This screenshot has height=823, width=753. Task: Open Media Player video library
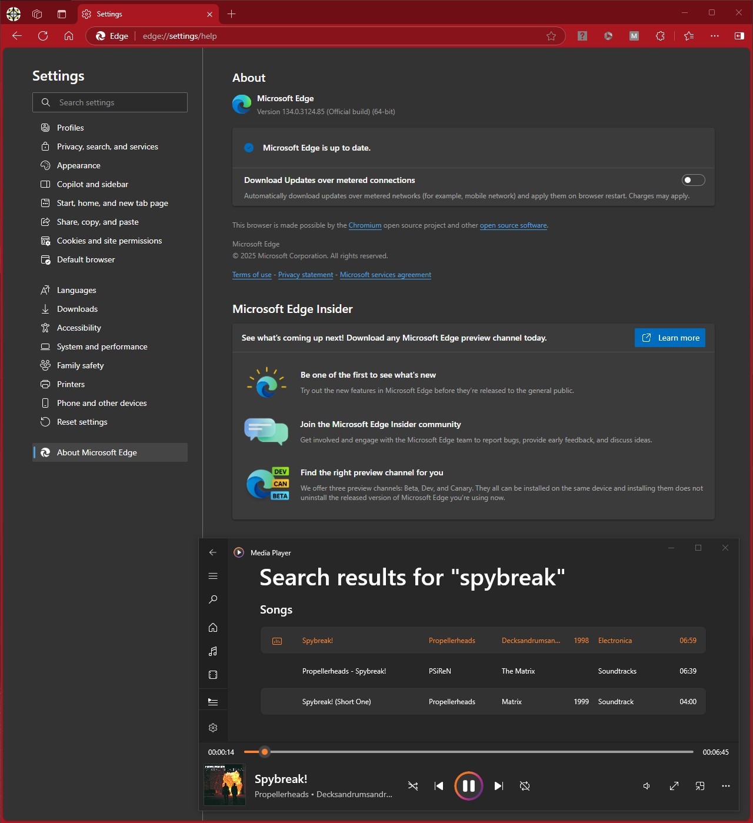213,675
